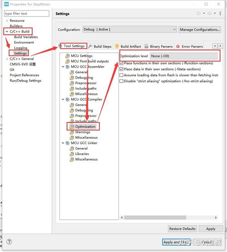
Task: Click the MCU Settings tool icon
Action: coord(68,56)
